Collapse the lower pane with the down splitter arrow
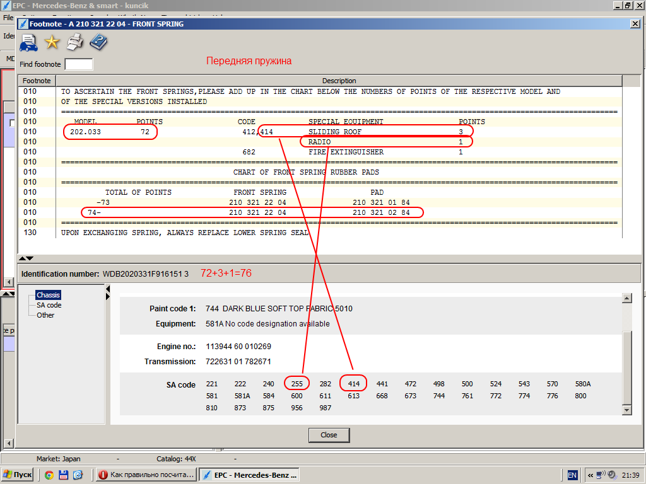The height and width of the screenshot is (484, 646). point(30,258)
